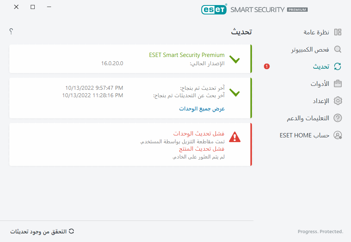Open the نظرة عامة menu item
The width and height of the screenshot is (351, 242).
coord(316,32)
